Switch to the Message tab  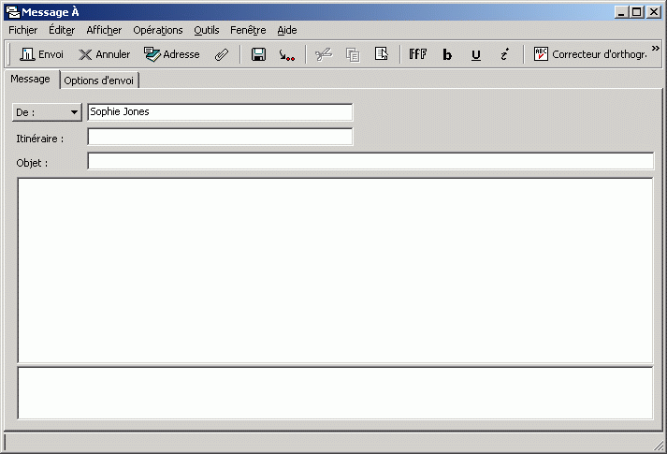pyautogui.click(x=30, y=80)
